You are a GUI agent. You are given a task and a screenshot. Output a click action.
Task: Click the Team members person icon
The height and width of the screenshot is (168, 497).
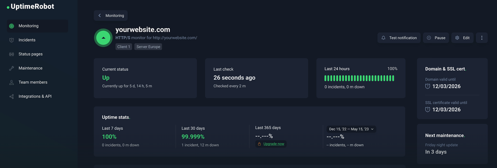coord(12,82)
